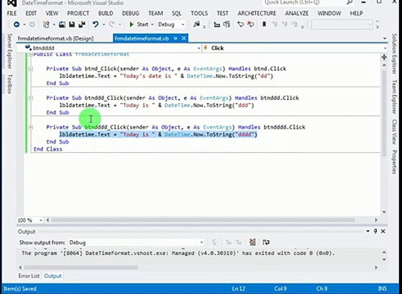Open the SQL menu
Viewport: 402px width, 294px height.
[176, 13]
